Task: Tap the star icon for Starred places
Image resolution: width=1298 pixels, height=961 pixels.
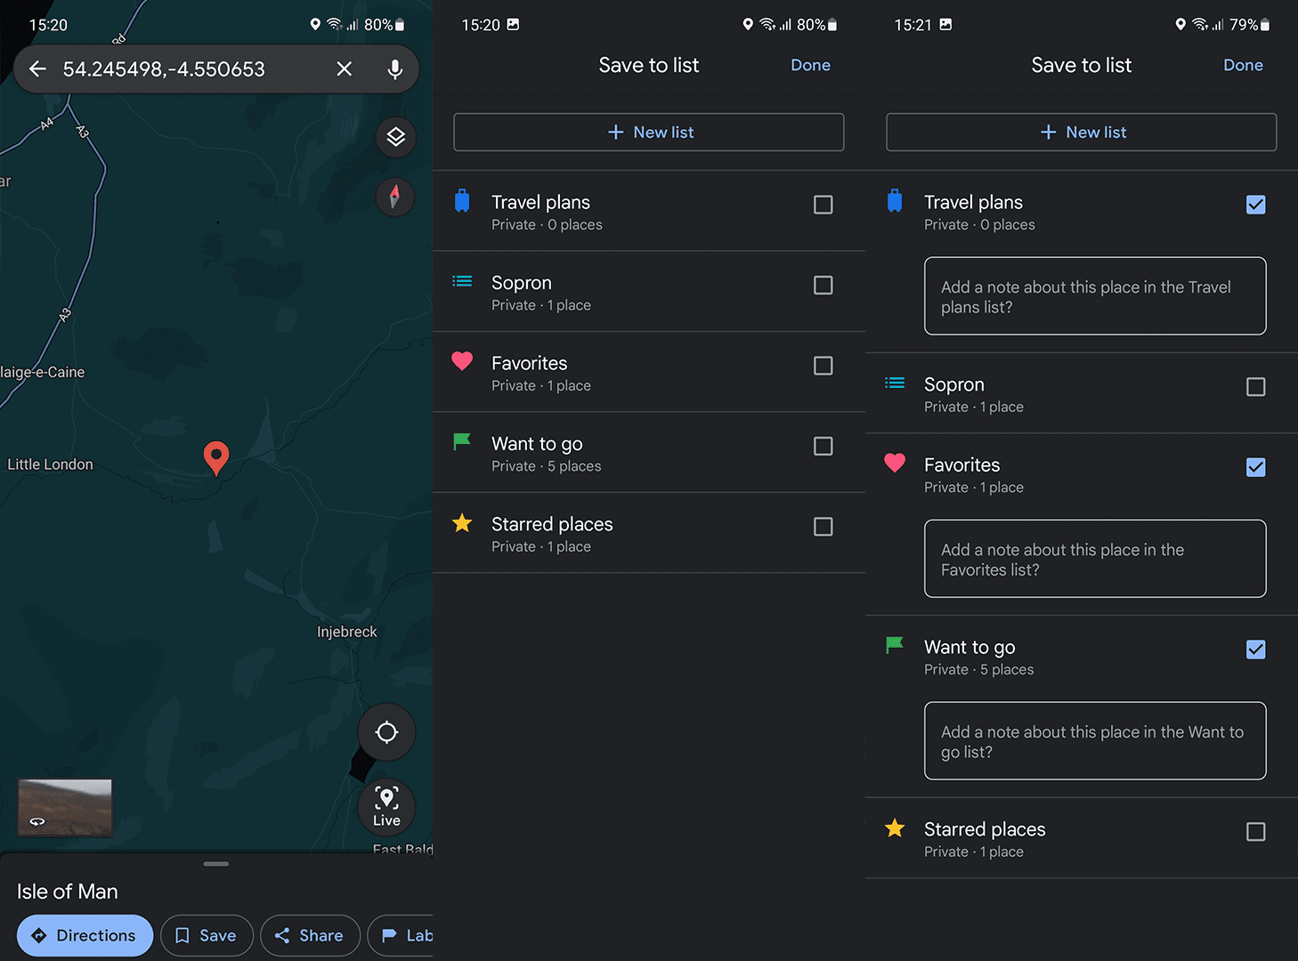Action: click(x=462, y=524)
